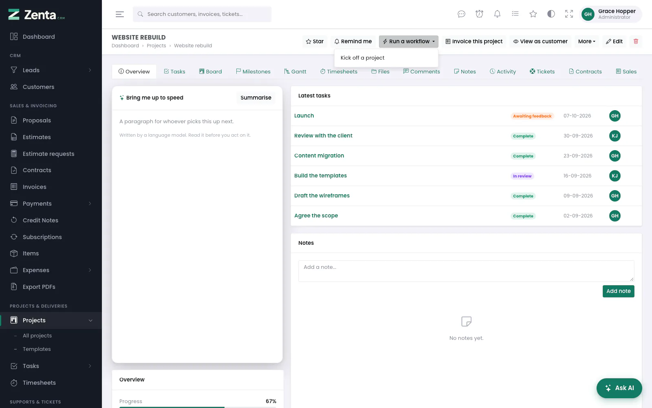Switch to the Gantt tab

tap(295, 71)
